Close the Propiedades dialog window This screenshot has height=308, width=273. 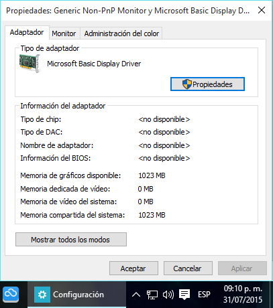tap(262, 10)
